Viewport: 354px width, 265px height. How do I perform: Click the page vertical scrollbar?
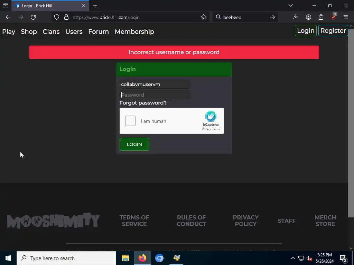351,123
